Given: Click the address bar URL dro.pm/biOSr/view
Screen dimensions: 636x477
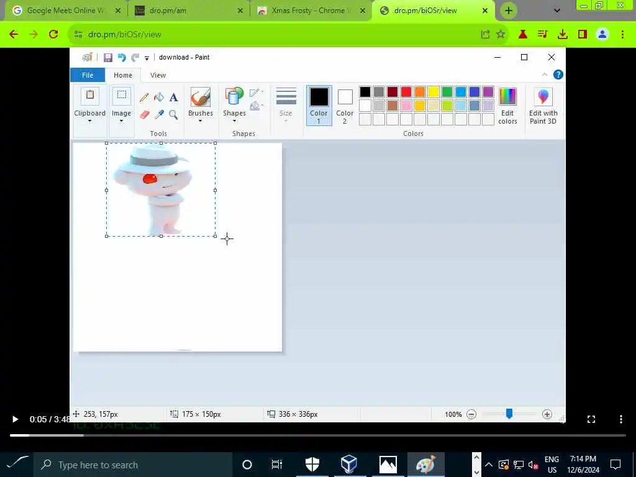Looking at the screenshot, I should [125, 35].
